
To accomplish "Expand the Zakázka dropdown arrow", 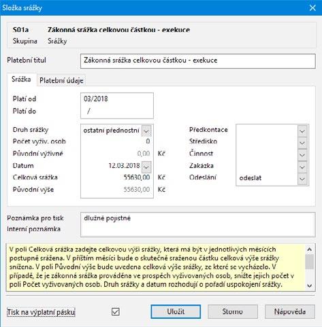I will click(x=302, y=167).
